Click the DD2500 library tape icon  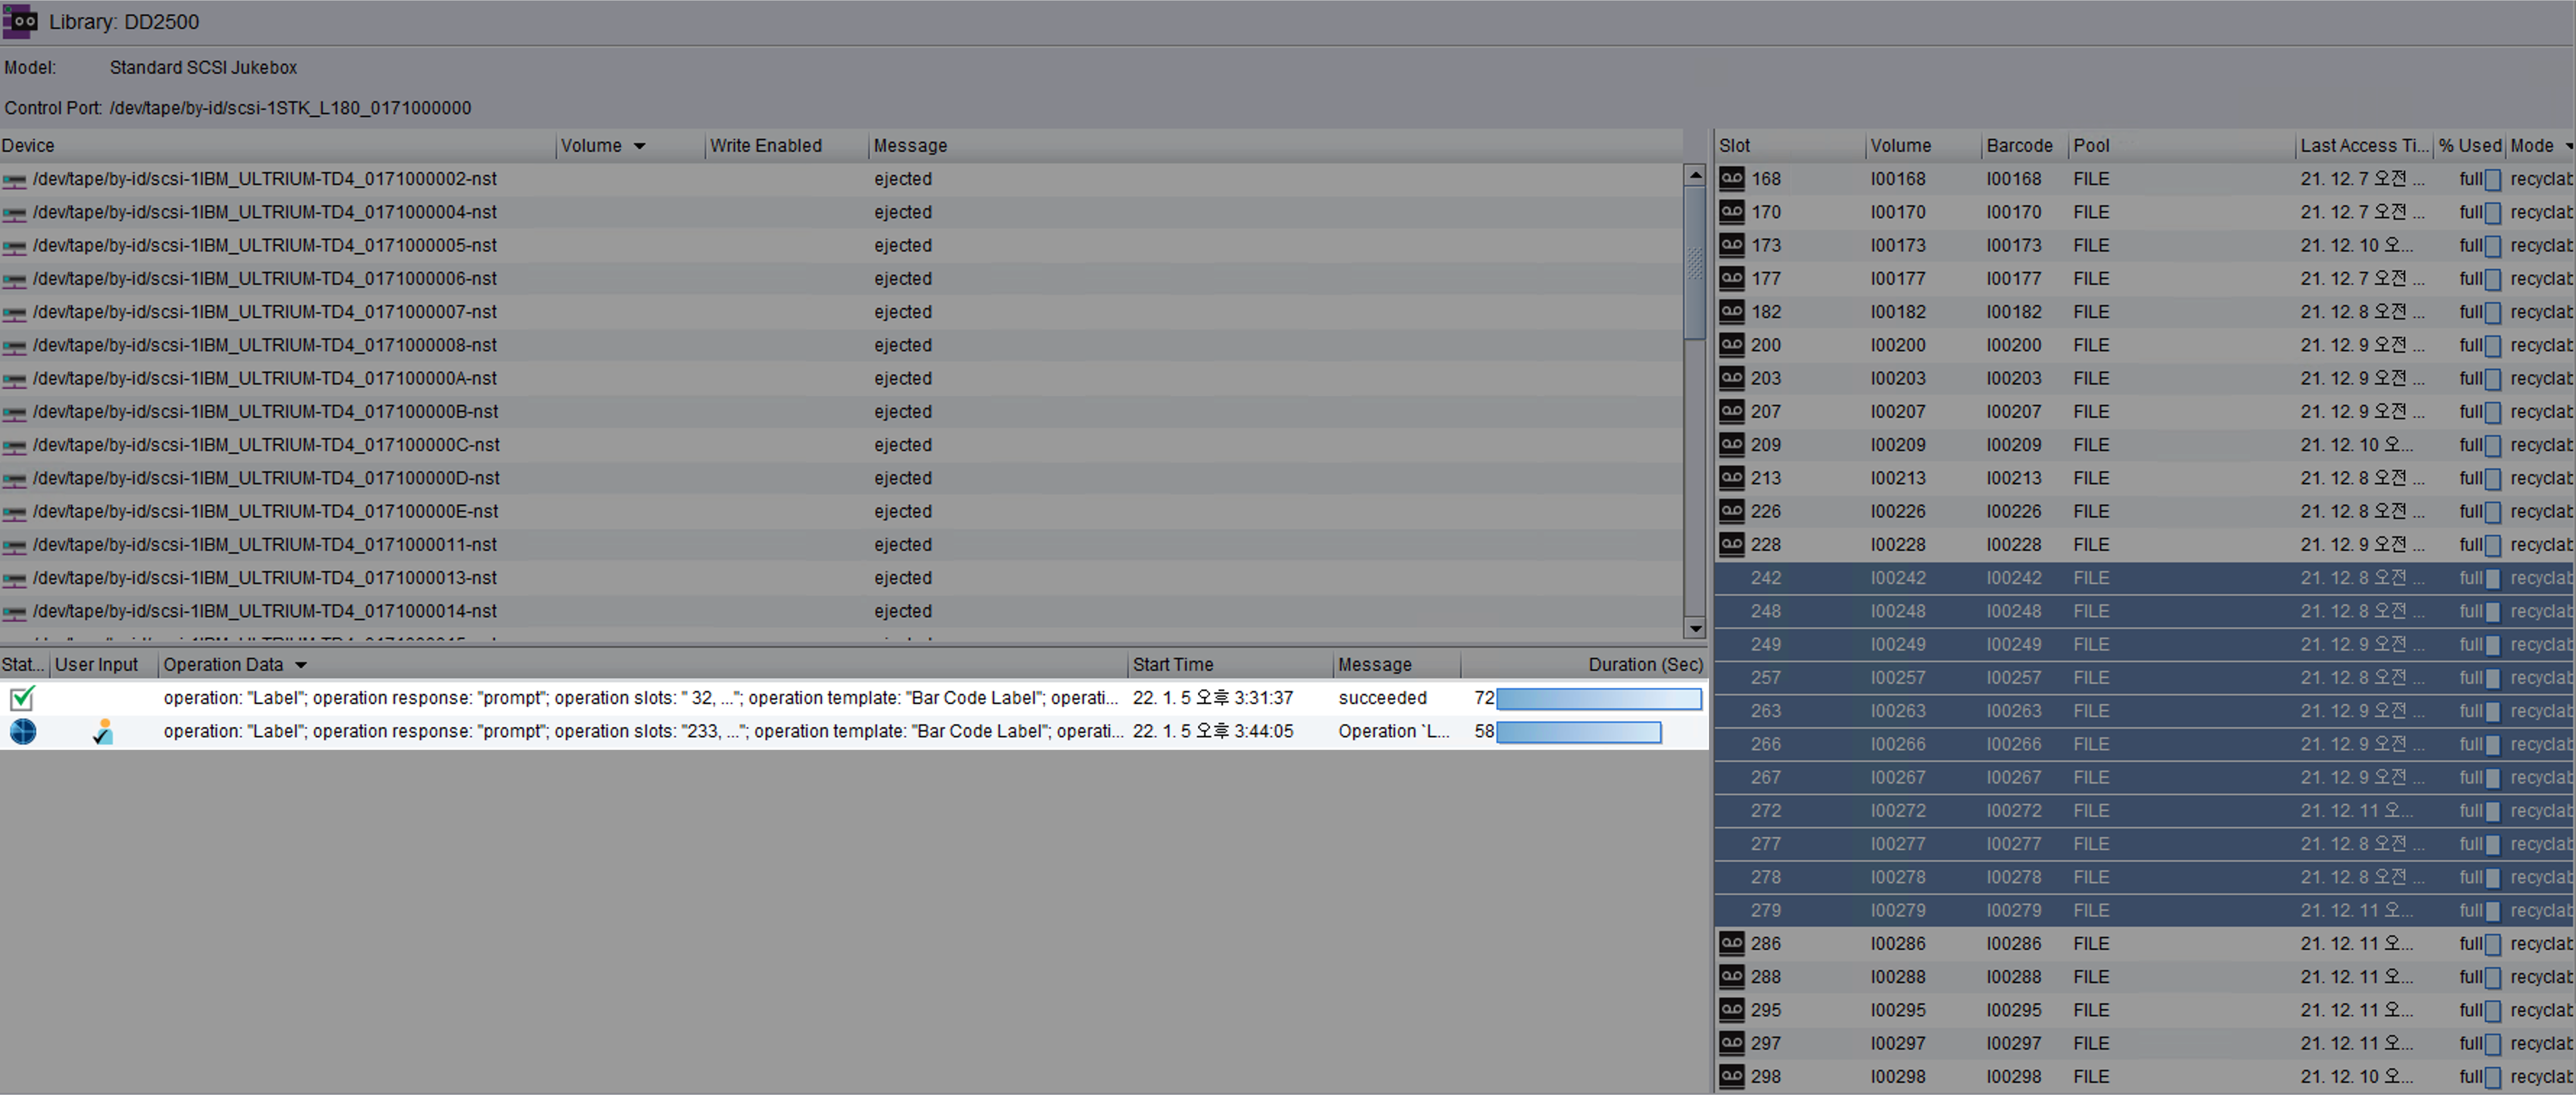20,21
